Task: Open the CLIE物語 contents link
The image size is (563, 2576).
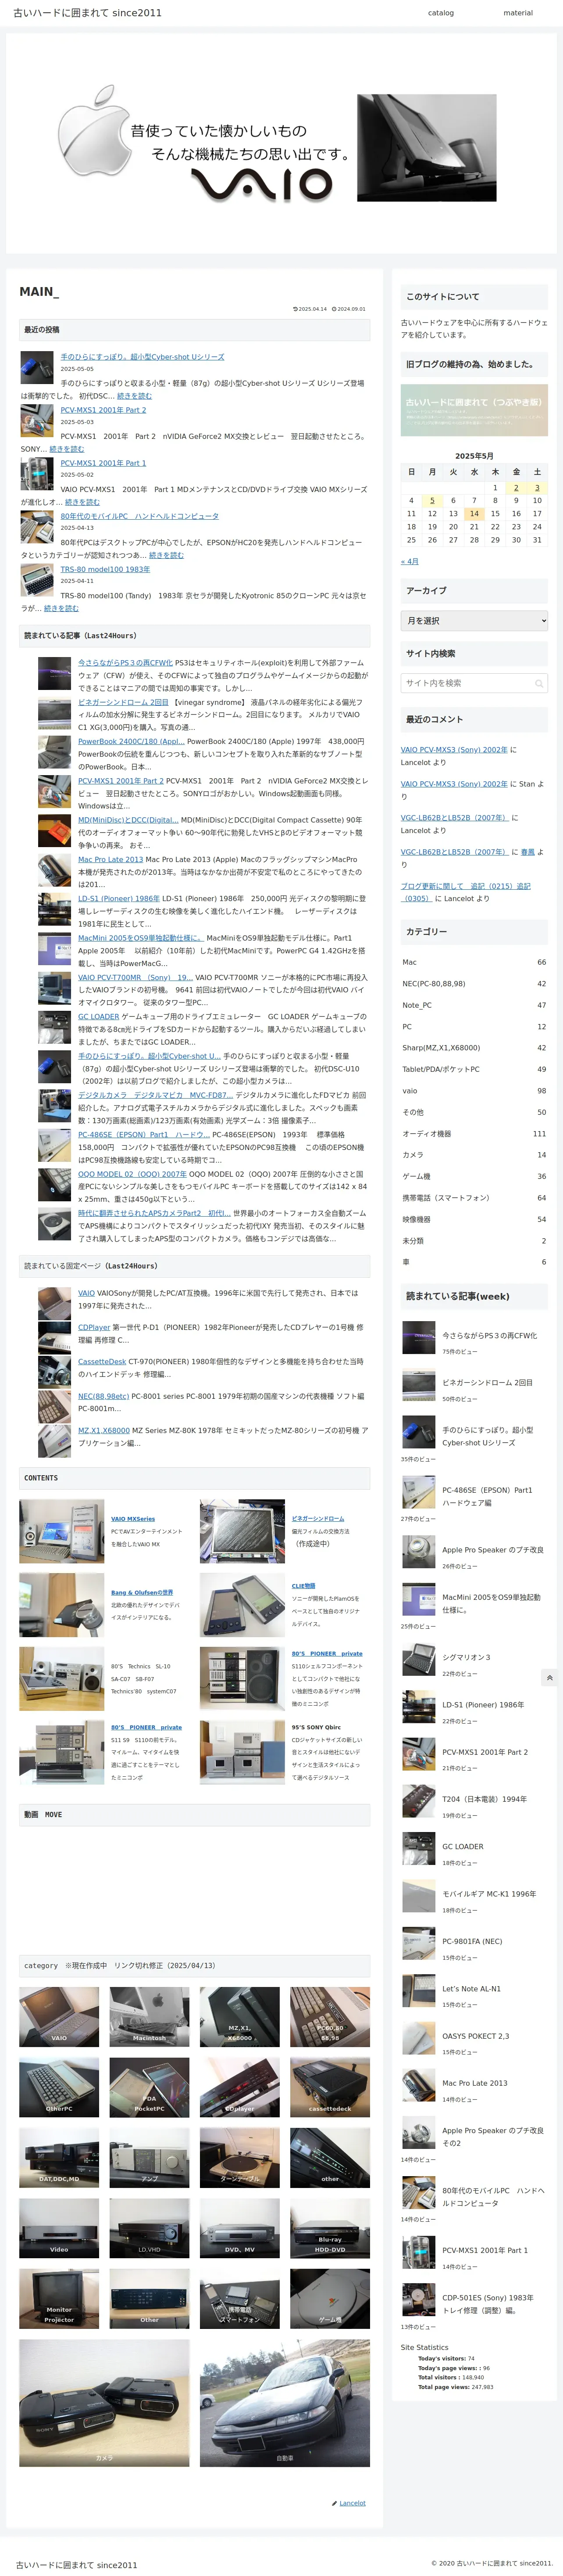Action: [303, 1586]
